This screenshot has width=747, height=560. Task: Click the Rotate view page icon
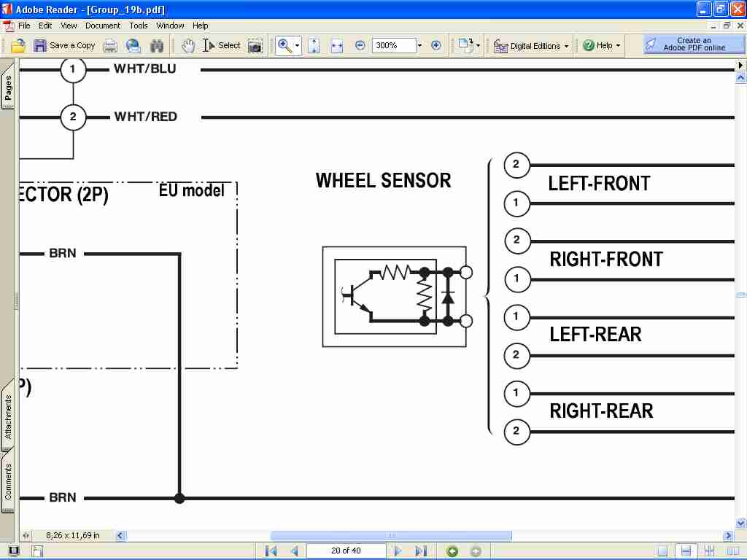click(465, 46)
